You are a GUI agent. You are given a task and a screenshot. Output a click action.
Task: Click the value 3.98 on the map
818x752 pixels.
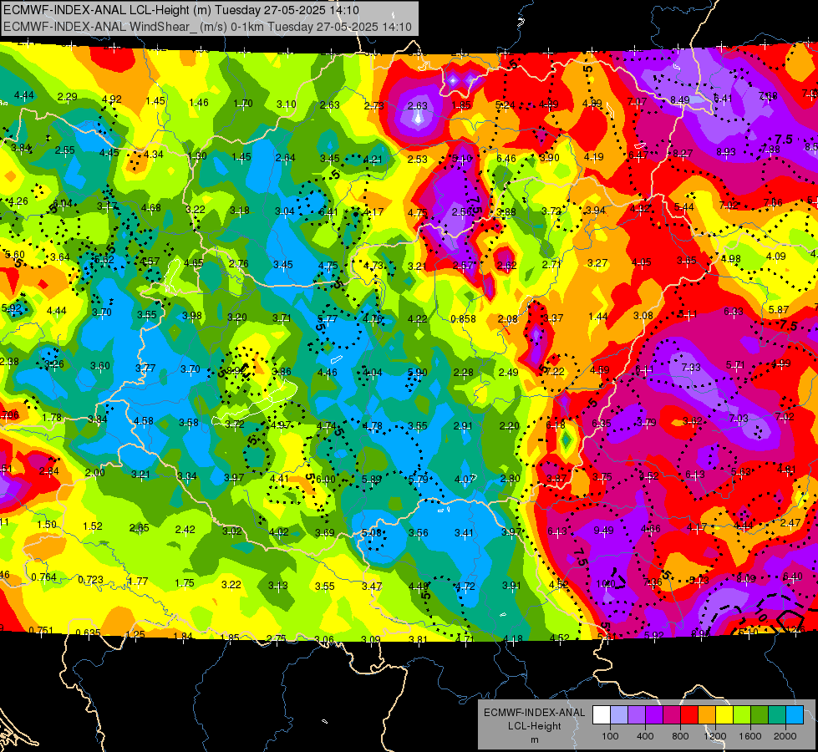(192, 316)
